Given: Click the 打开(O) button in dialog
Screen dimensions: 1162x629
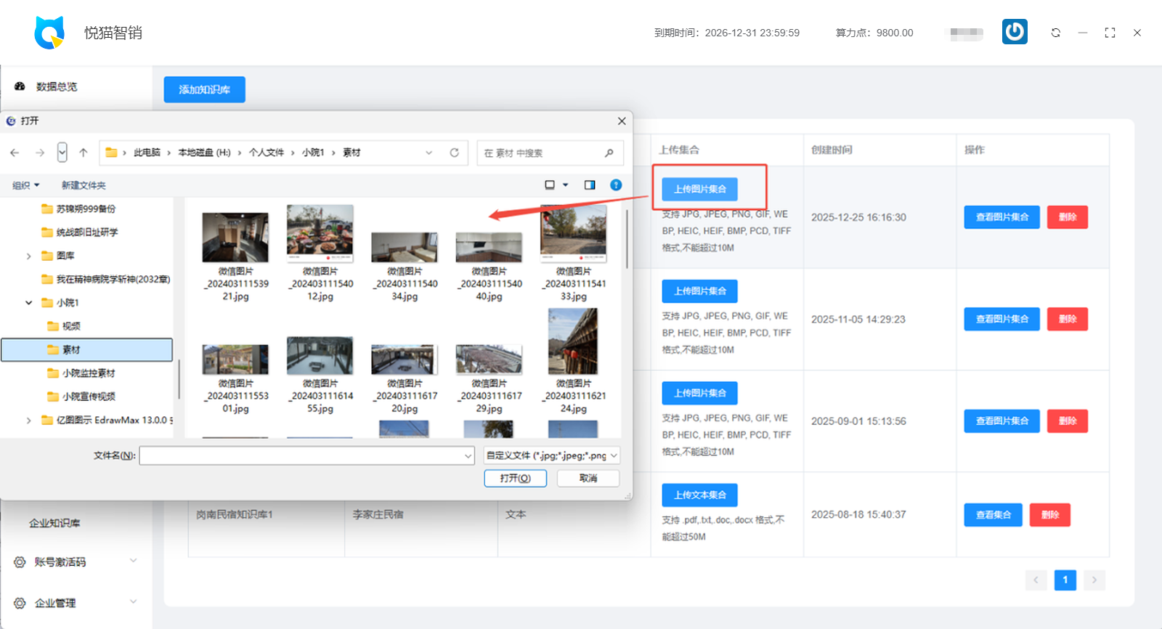Looking at the screenshot, I should point(515,478).
